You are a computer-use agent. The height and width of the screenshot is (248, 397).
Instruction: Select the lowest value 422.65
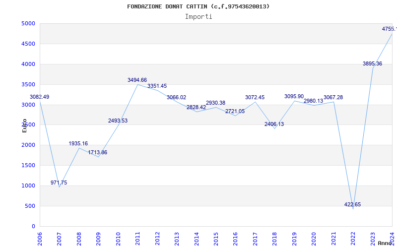[x=352, y=204]
